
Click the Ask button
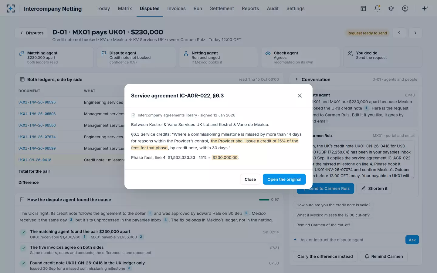click(x=412, y=240)
